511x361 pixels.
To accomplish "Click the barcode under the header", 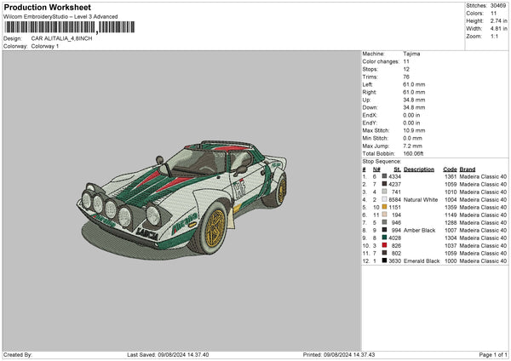I will pos(70,27).
